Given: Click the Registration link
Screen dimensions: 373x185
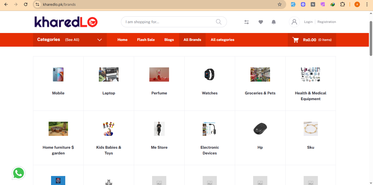Looking at the screenshot, I should coord(327,22).
